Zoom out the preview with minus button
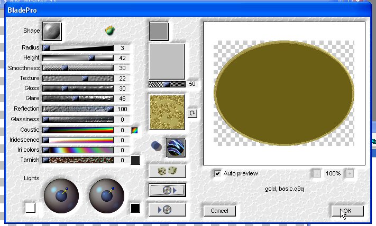376x226 pixels. click(317, 173)
